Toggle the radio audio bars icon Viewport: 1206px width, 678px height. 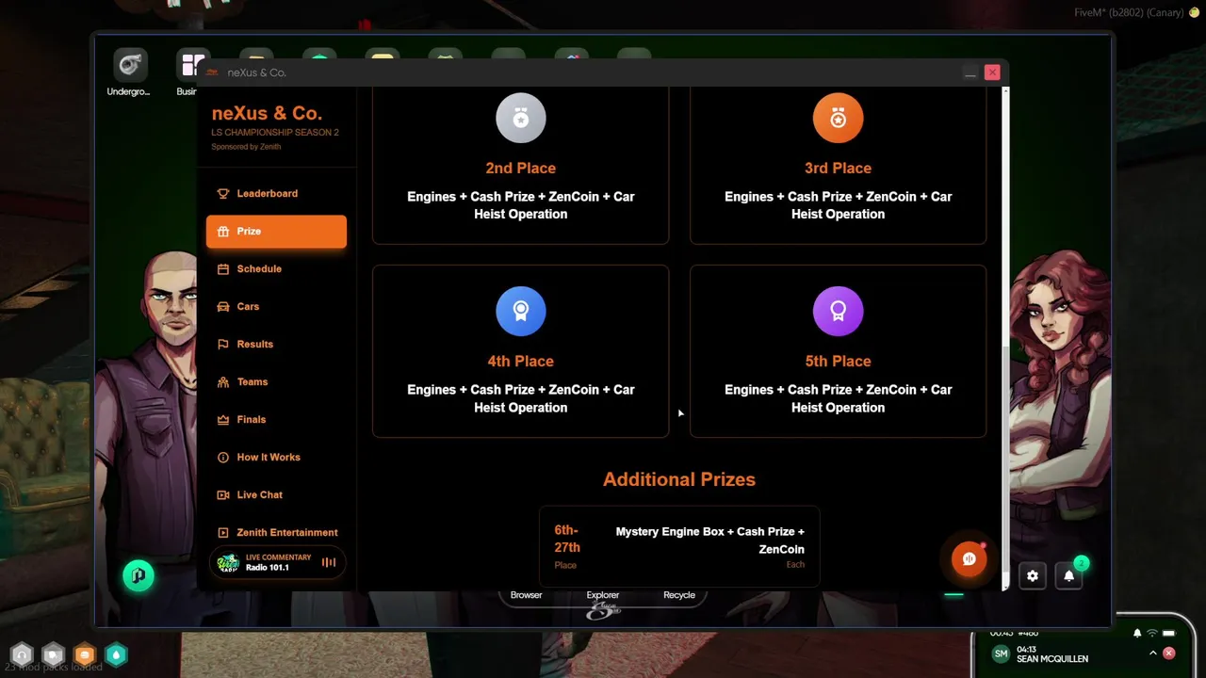click(329, 563)
